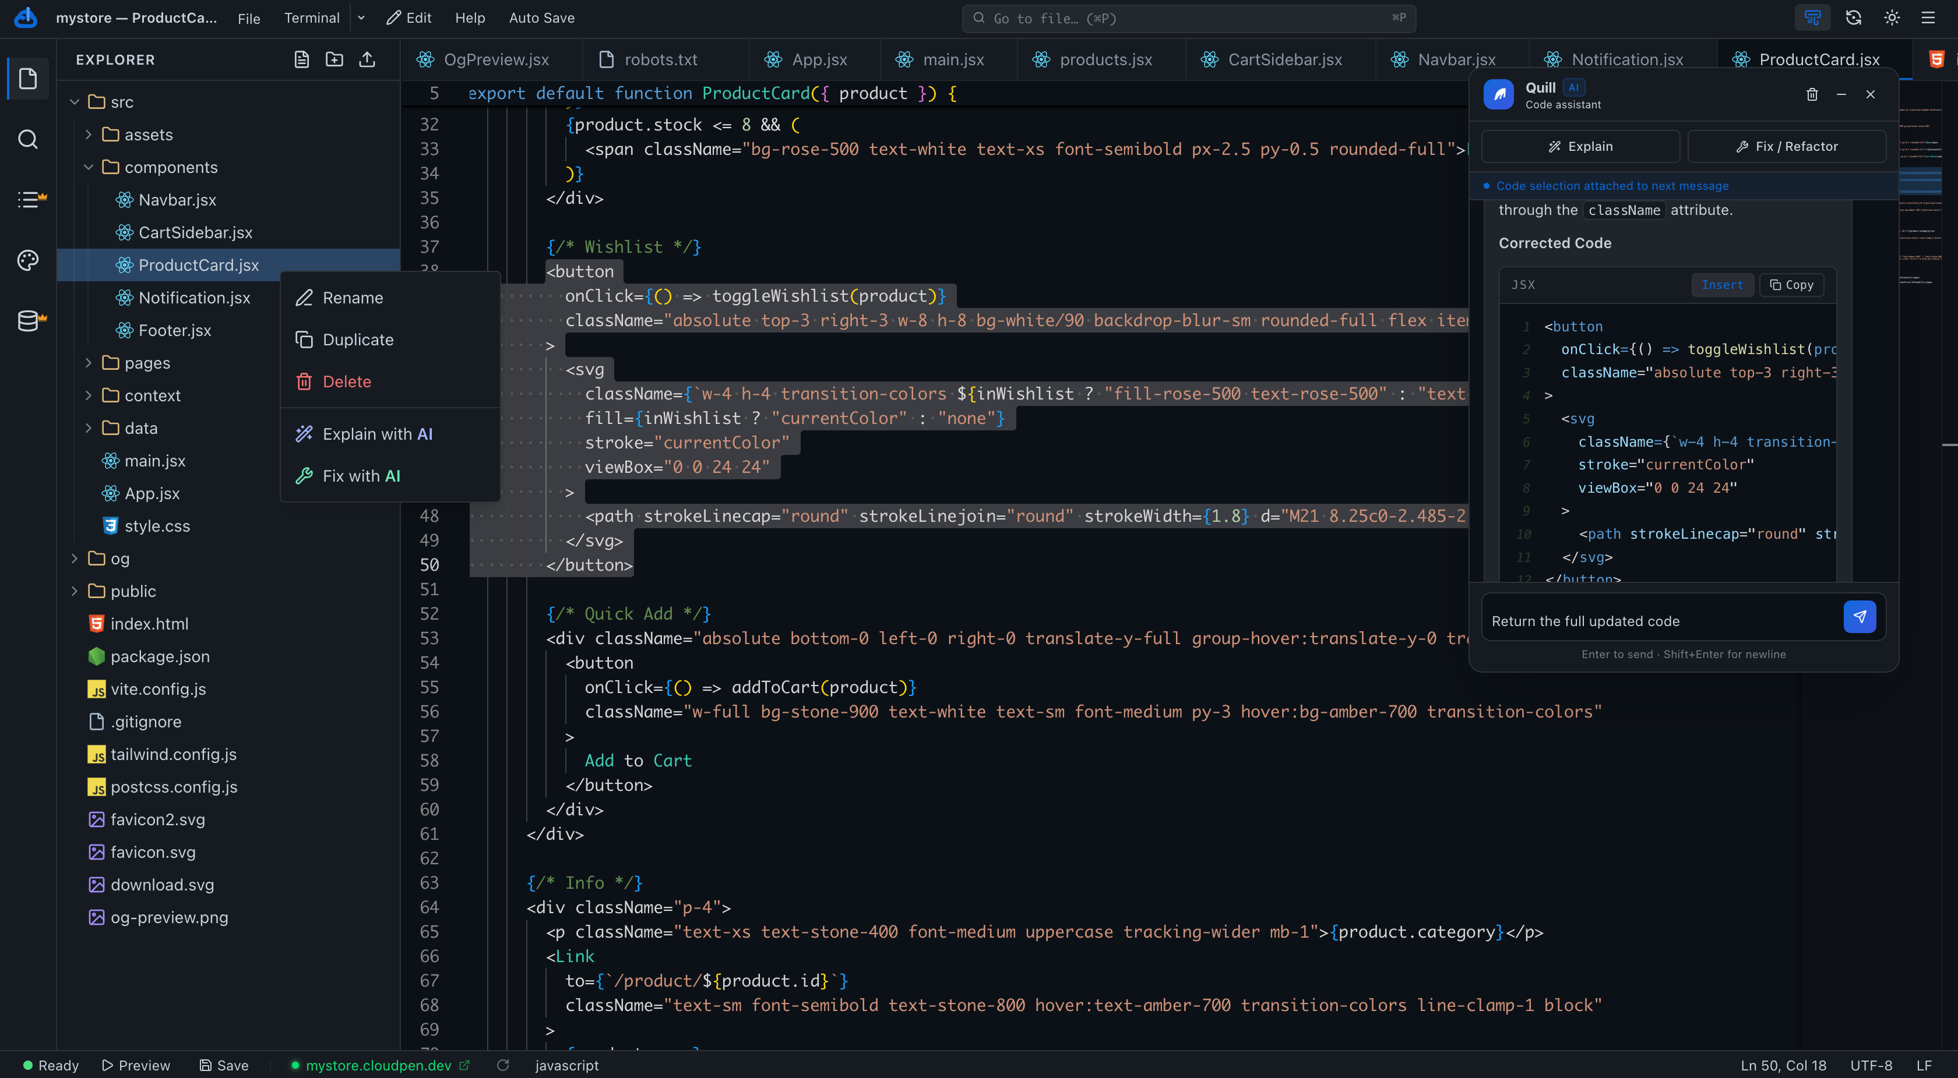This screenshot has height=1078, width=1958.
Task: Choose Fix with AI from context menu
Action: tap(390, 476)
